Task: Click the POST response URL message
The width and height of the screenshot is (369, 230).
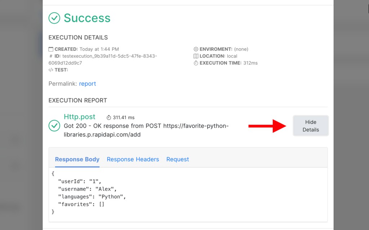Action: pyautogui.click(x=146, y=130)
